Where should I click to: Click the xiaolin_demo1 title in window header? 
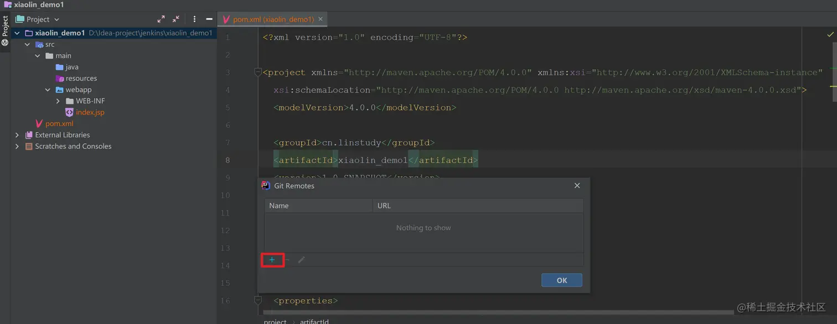coord(39,4)
